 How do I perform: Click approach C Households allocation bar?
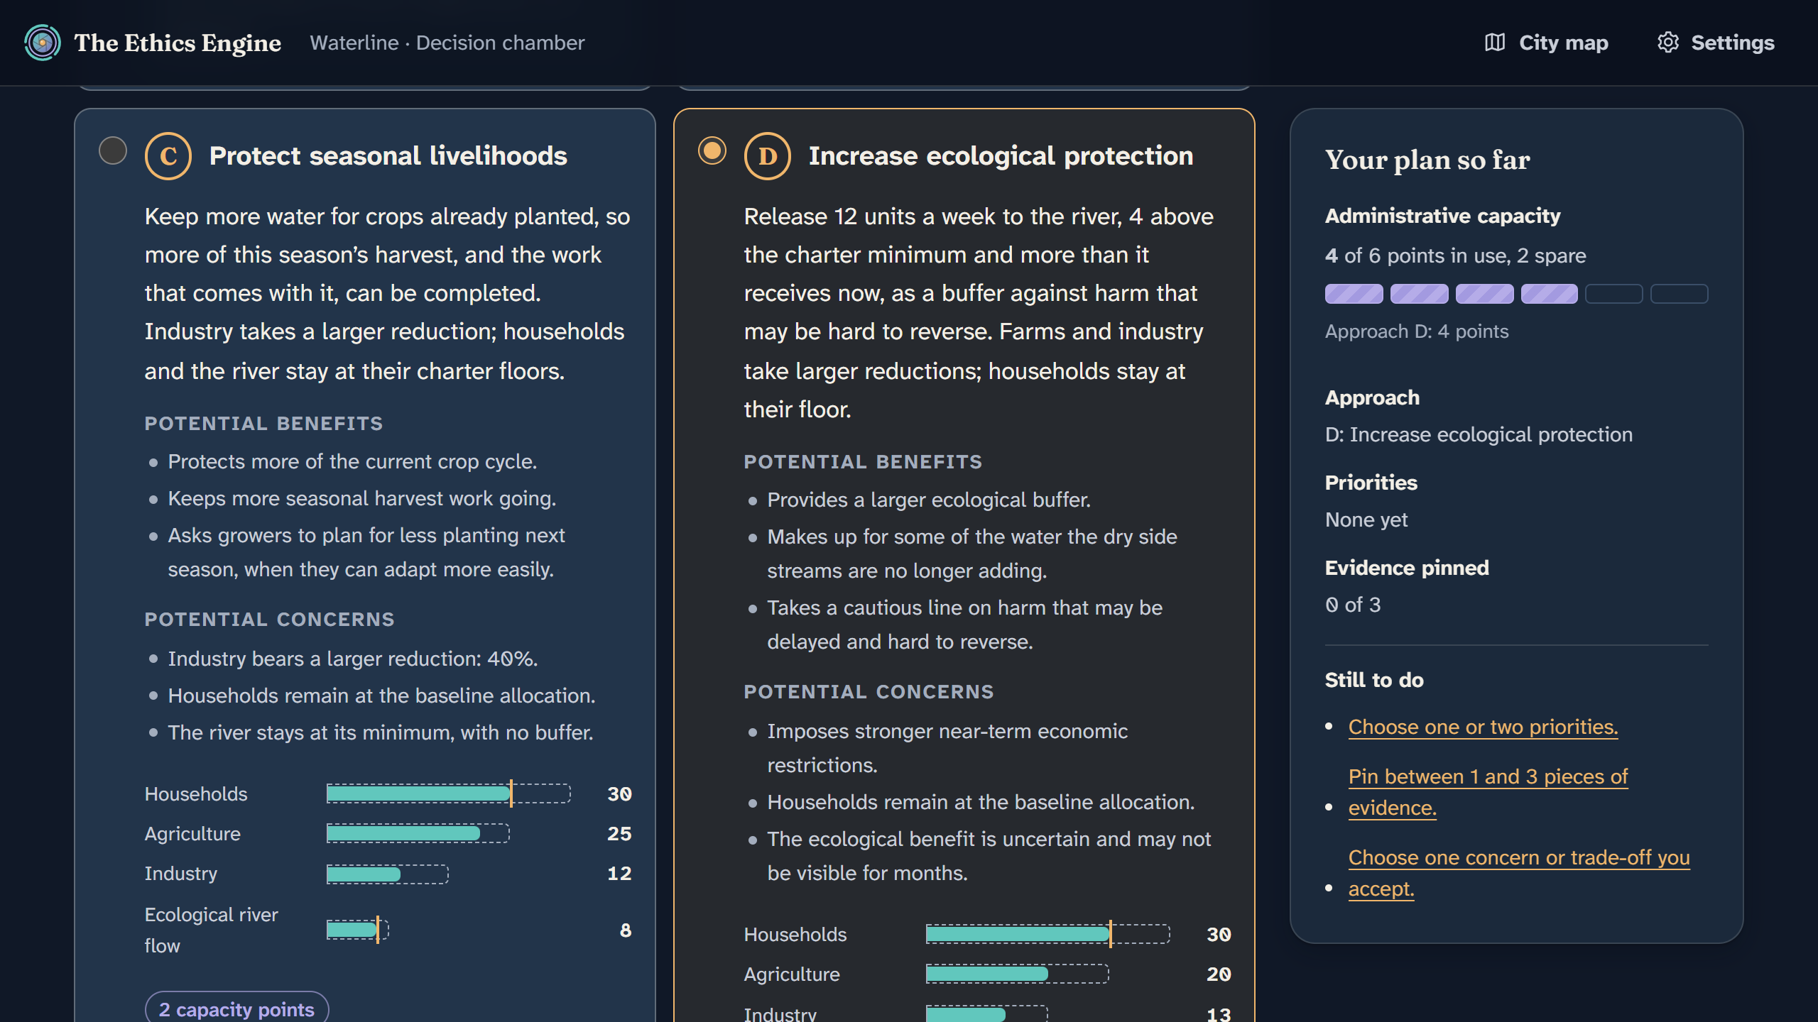coord(449,793)
